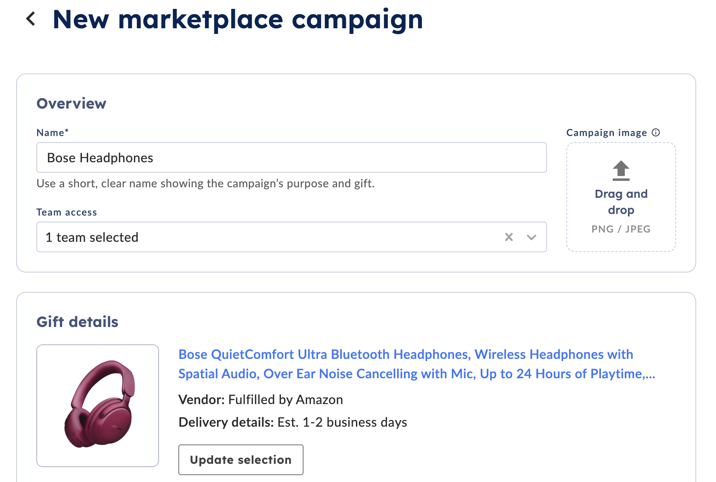Image resolution: width=716 pixels, height=482 pixels.
Task: Clear the selected team with the X icon
Action: (x=509, y=237)
